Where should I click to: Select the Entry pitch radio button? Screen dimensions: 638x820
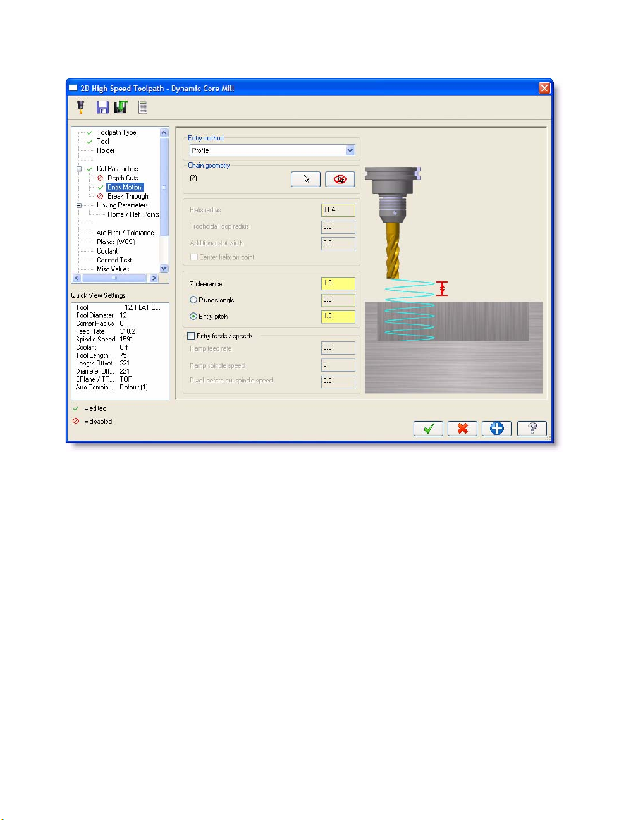[193, 317]
